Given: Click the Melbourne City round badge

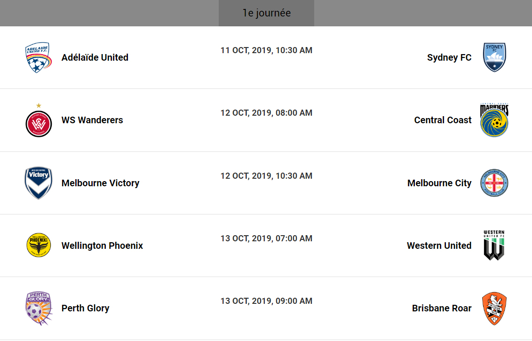Looking at the screenshot, I should point(494,183).
